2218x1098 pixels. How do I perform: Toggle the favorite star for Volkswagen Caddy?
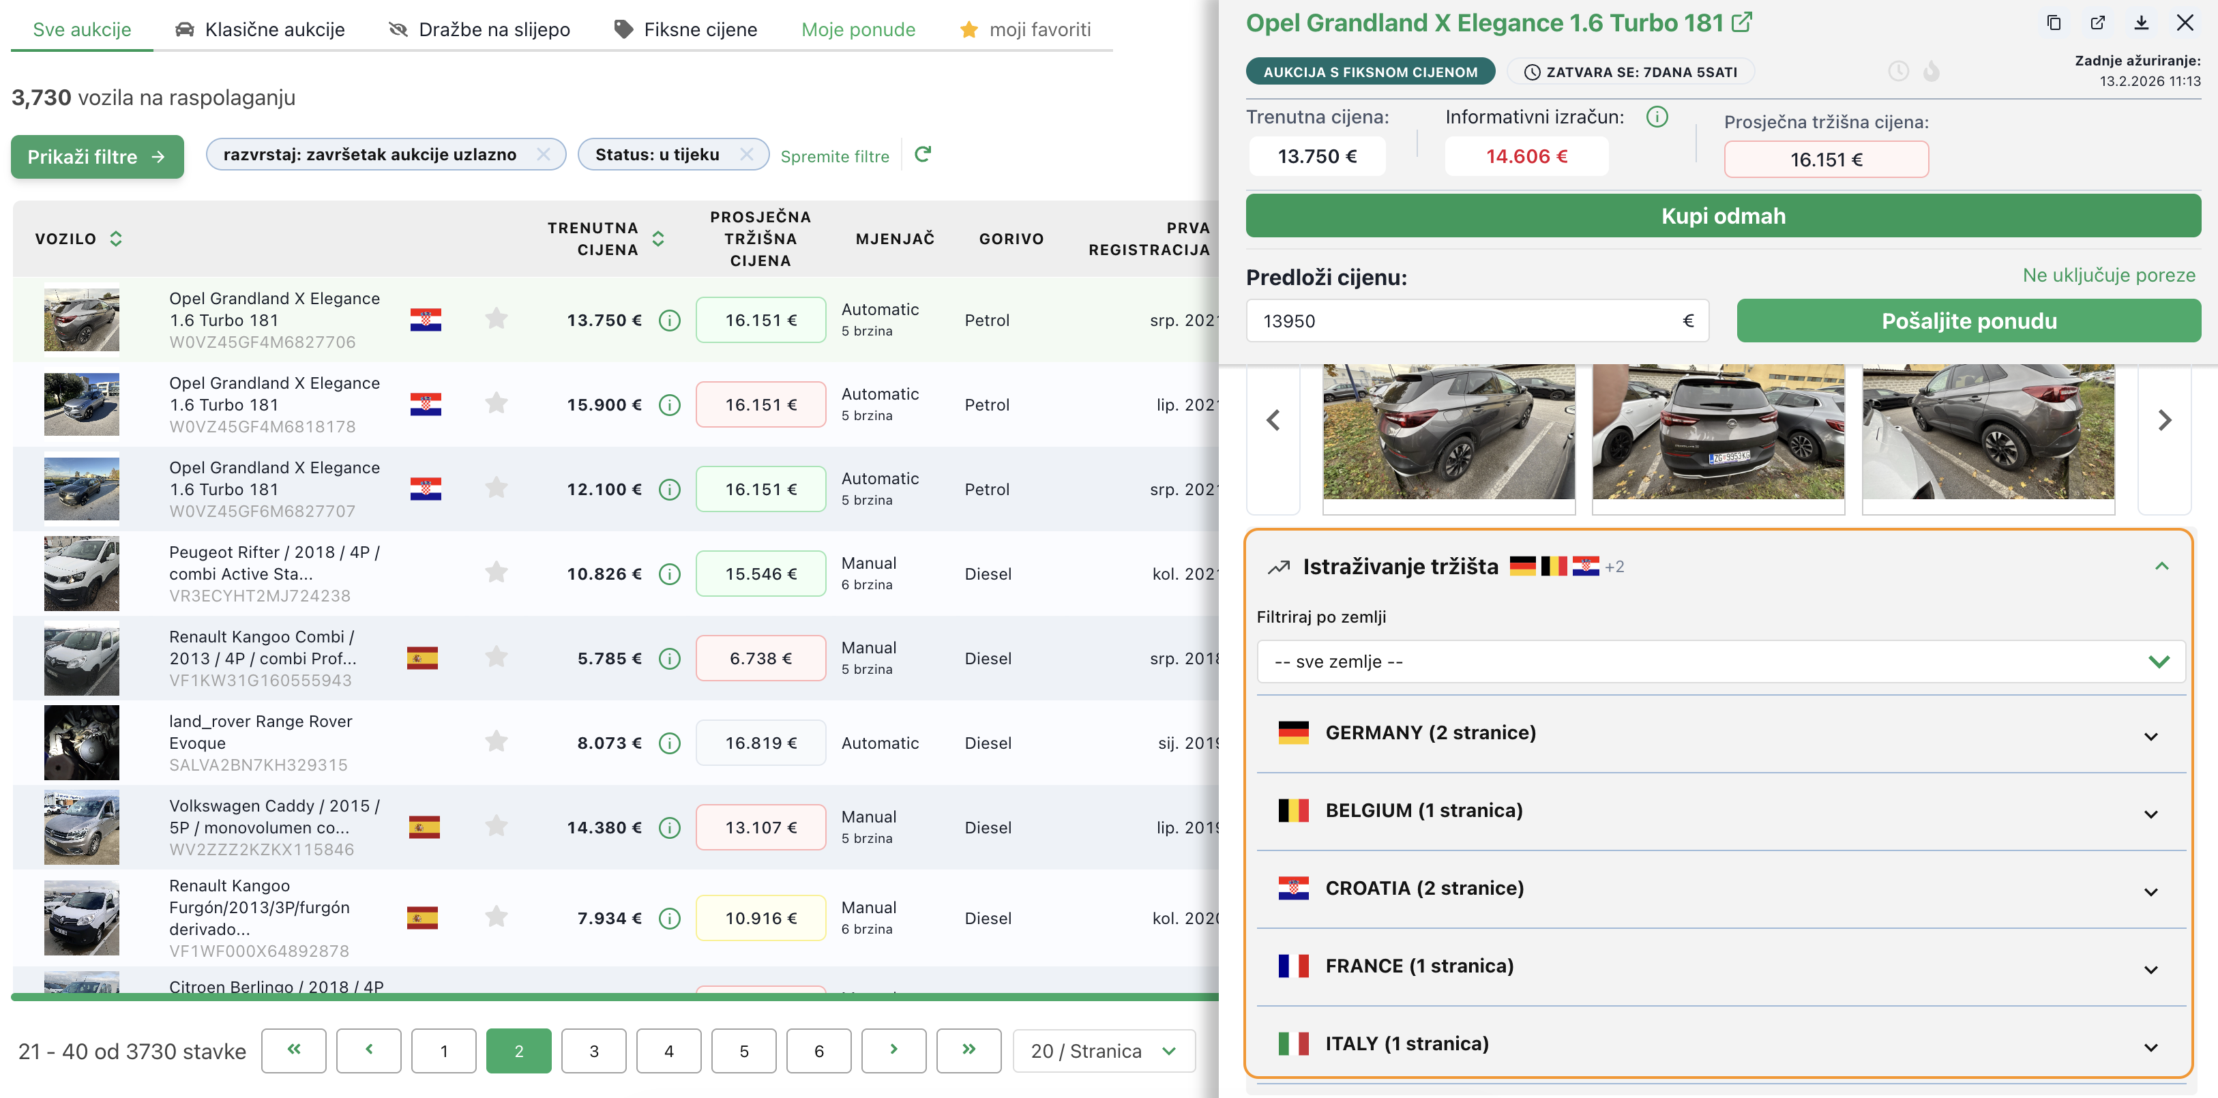(496, 827)
